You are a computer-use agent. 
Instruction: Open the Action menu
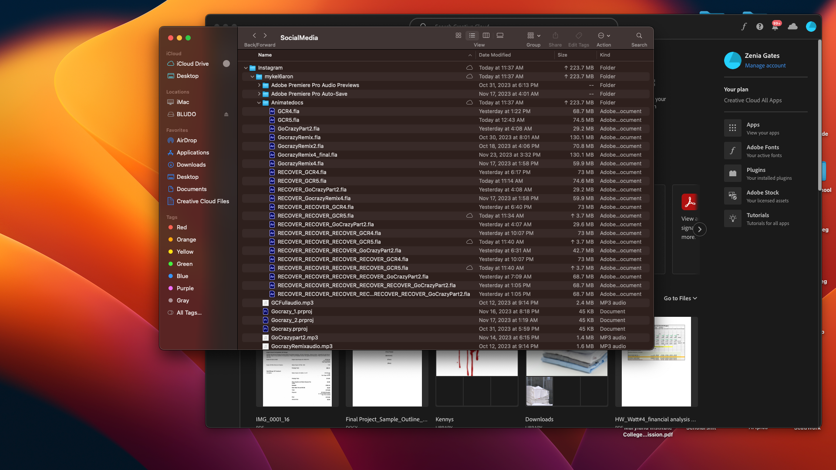click(603, 36)
